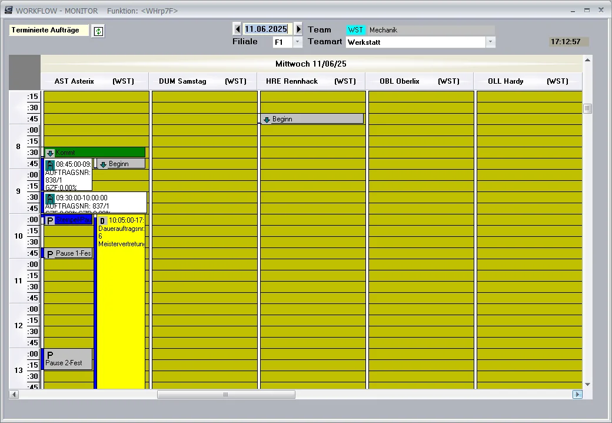This screenshot has height=423, width=612.
Task: Maximize the Workflow Monitor window
Action: 587,11
